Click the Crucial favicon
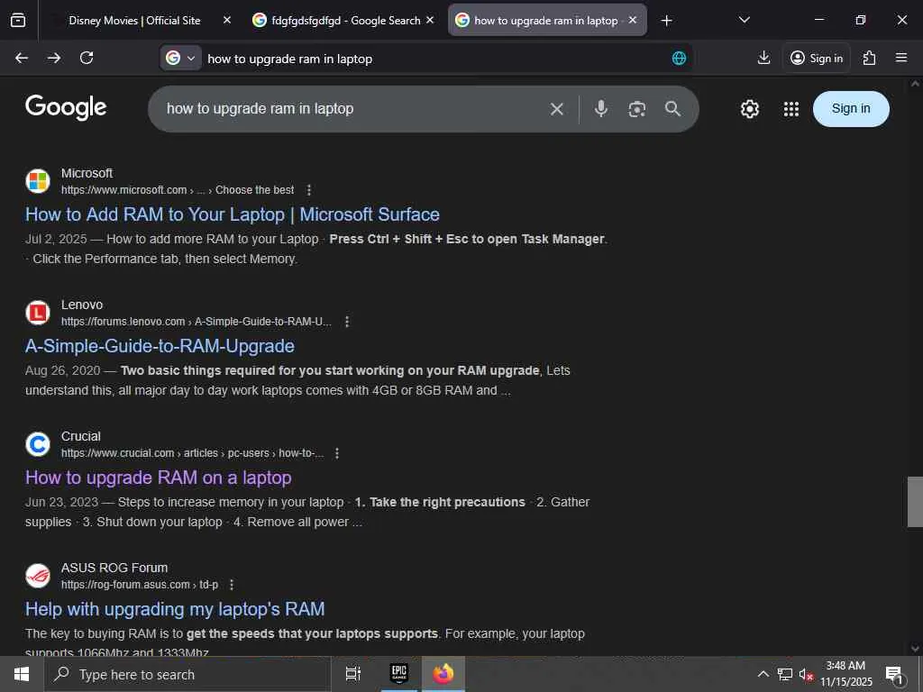Screen dimensions: 923x692 click(x=38, y=444)
